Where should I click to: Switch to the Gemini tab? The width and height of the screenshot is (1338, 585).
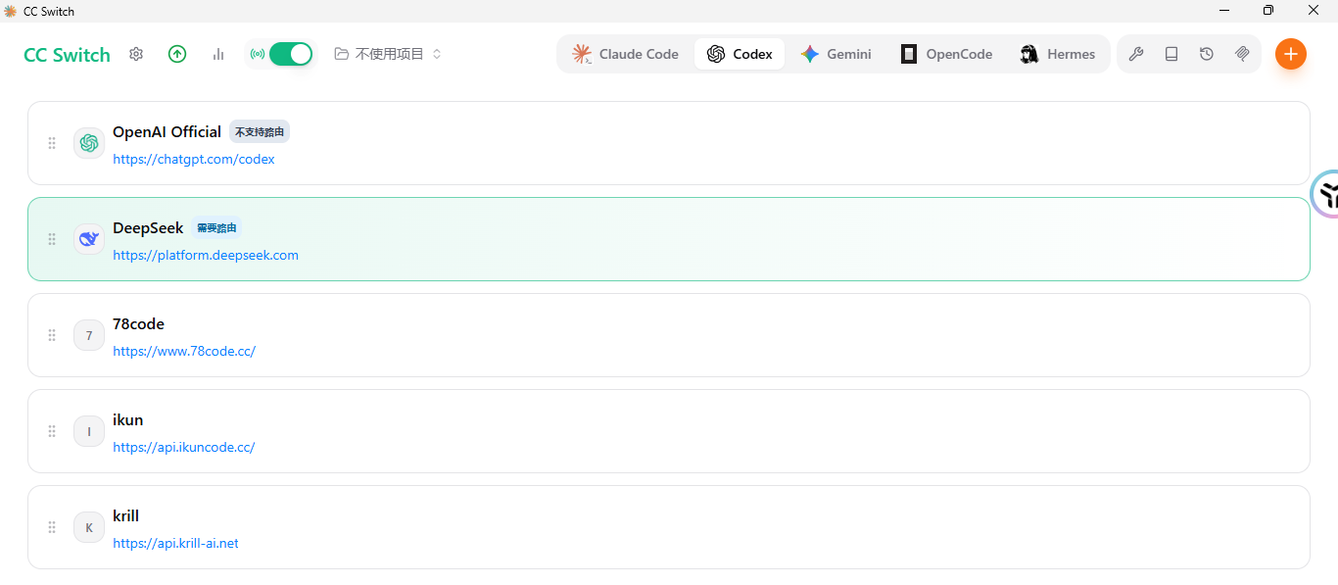pyautogui.click(x=836, y=54)
